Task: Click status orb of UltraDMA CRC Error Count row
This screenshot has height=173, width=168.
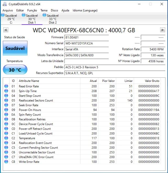Action: pyautogui.click(x=6, y=157)
